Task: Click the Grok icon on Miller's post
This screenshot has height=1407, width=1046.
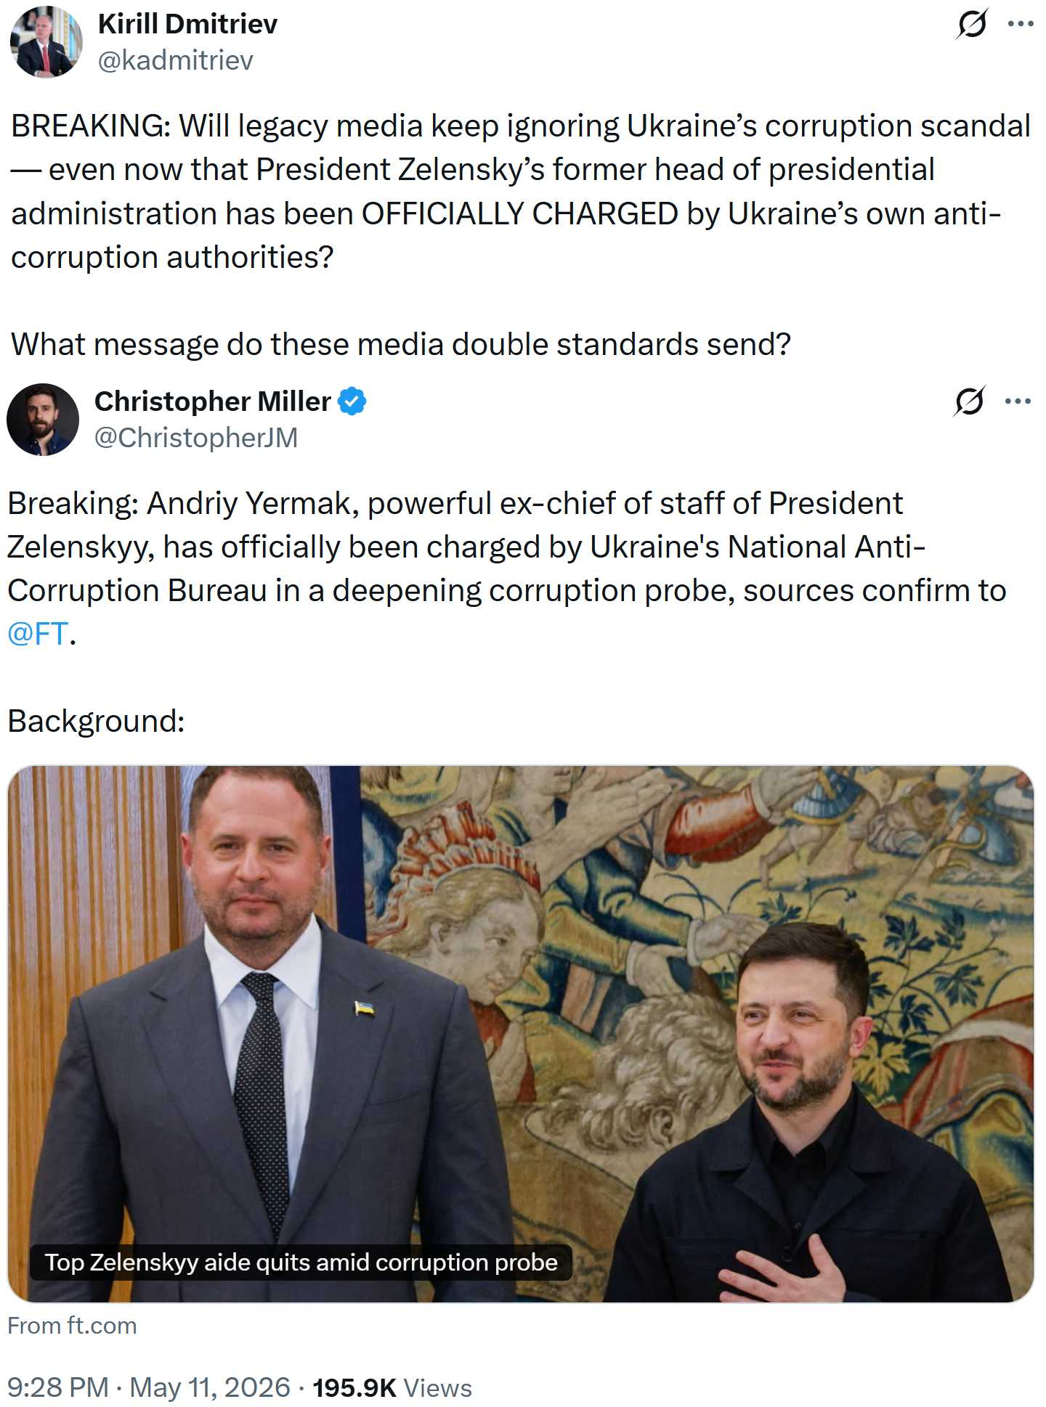Action: point(970,401)
